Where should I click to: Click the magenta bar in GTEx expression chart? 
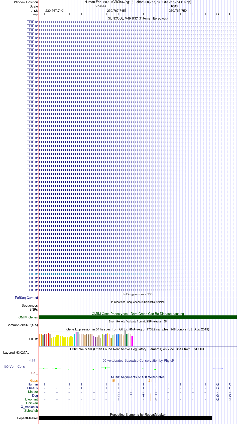pyautogui.click(x=132, y=341)
